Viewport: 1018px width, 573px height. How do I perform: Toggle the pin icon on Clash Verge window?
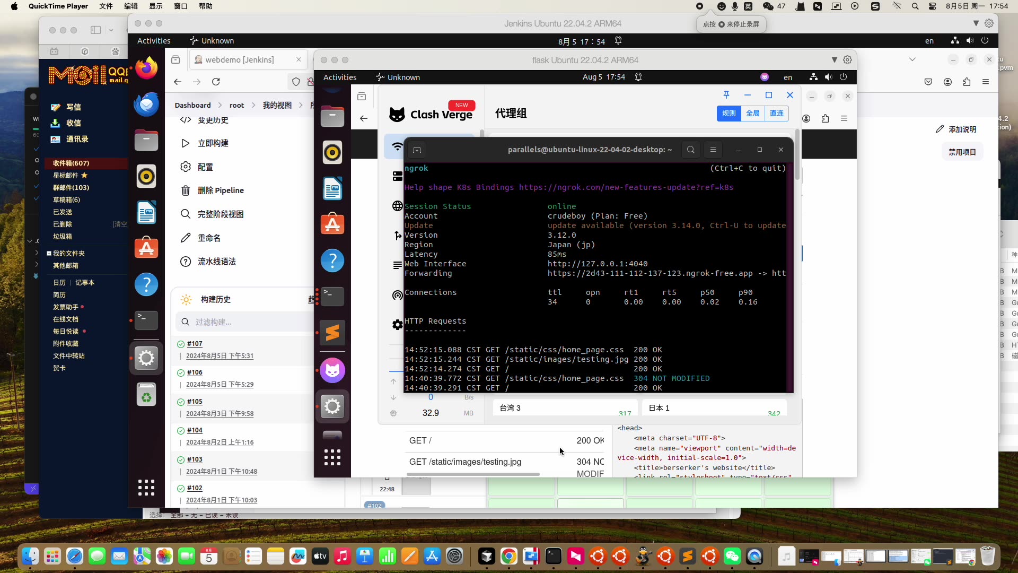pos(726,94)
